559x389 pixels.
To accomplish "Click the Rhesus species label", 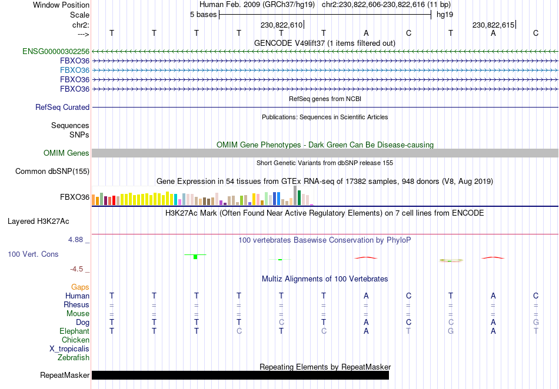I will tap(76, 304).
